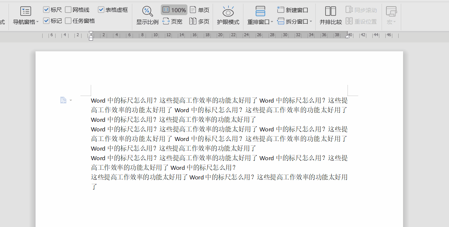Viewport: 449px width, 227px height.
Task: Uncheck the 标记 marks checkbox
Action: click(46, 21)
